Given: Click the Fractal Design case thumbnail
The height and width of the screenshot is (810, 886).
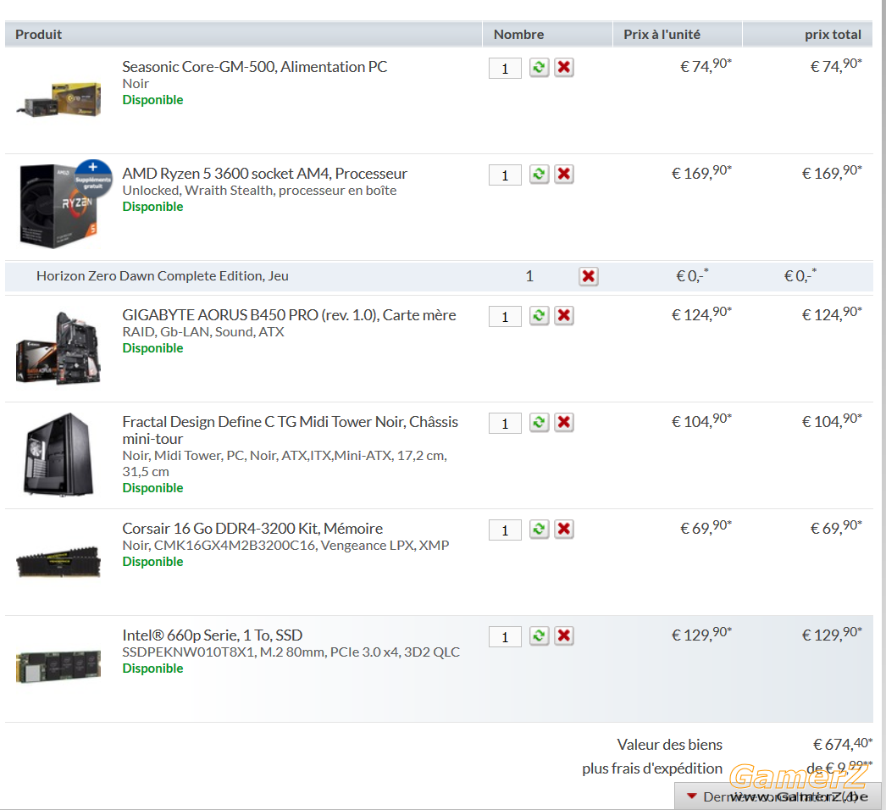Looking at the screenshot, I should click(58, 454).
